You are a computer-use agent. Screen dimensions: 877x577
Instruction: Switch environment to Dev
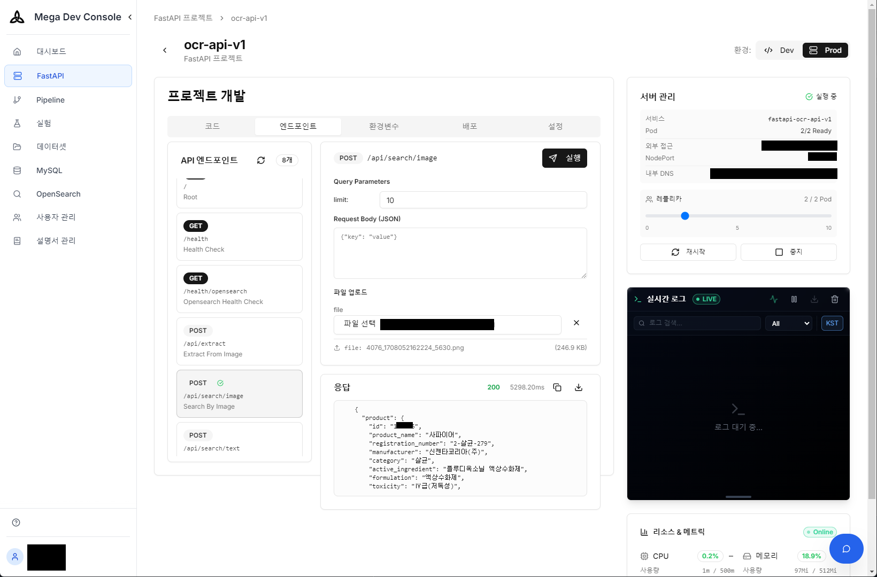click(x=779, y=50)
